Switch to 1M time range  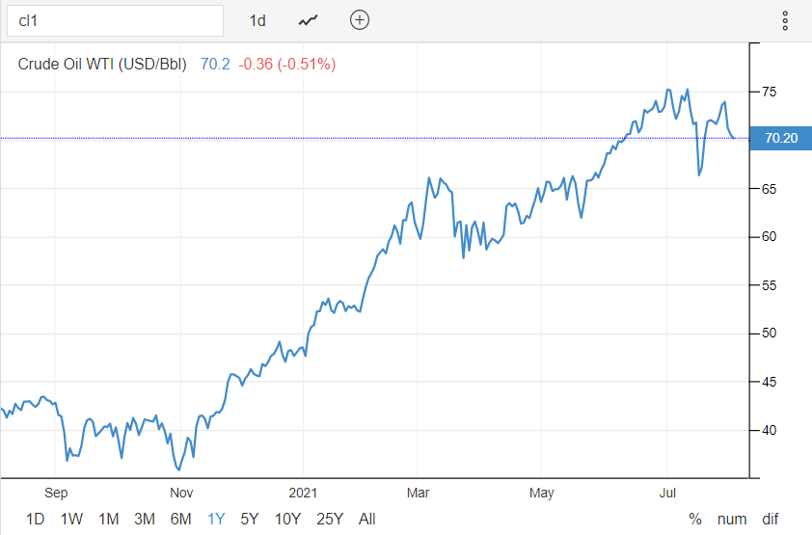pos(108,519)
